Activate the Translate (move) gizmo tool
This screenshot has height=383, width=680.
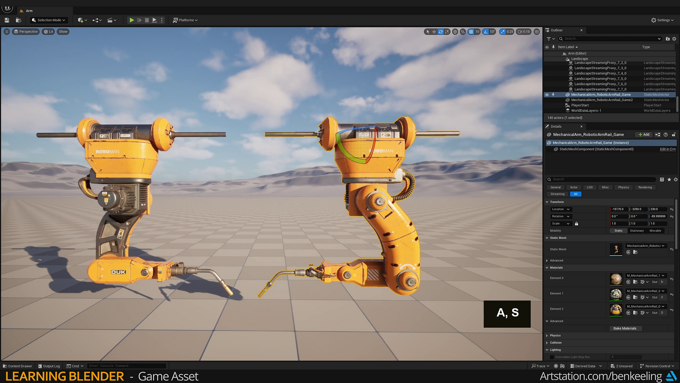(434, 32)
